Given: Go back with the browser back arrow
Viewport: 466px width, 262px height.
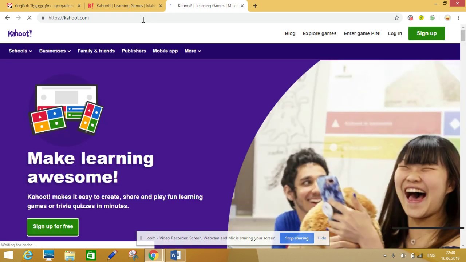Looking at the screenshot, I should coord(7,18).
